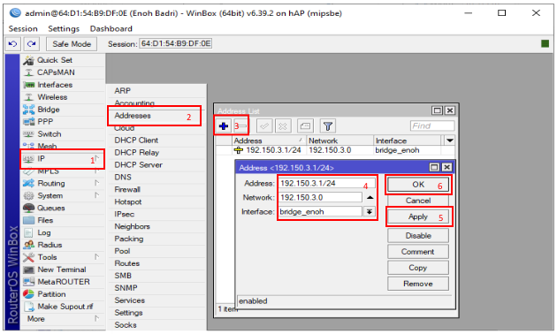Select Hotspot in IP submenu

[156, 202]
